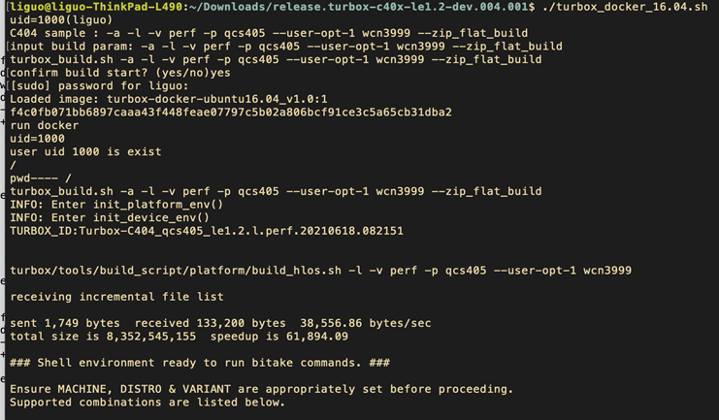Click the total size speedup line
This screenshot has height=420, width=719.
(179, 337)
